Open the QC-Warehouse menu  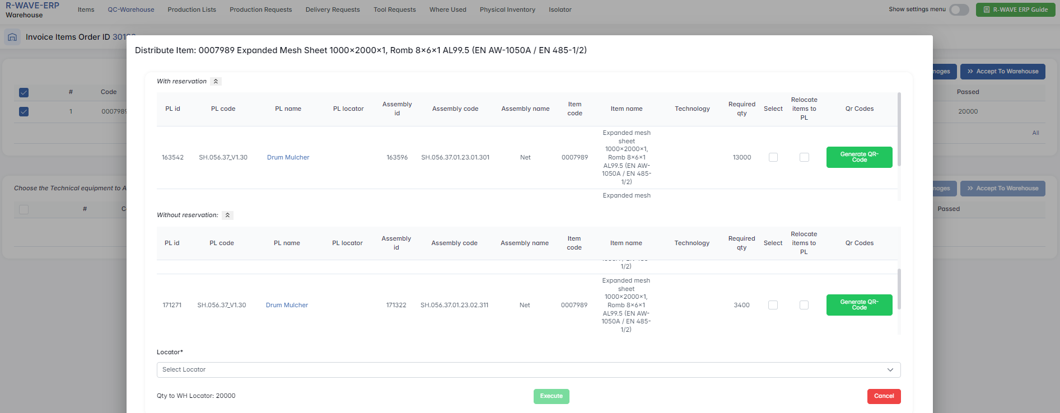131,10
